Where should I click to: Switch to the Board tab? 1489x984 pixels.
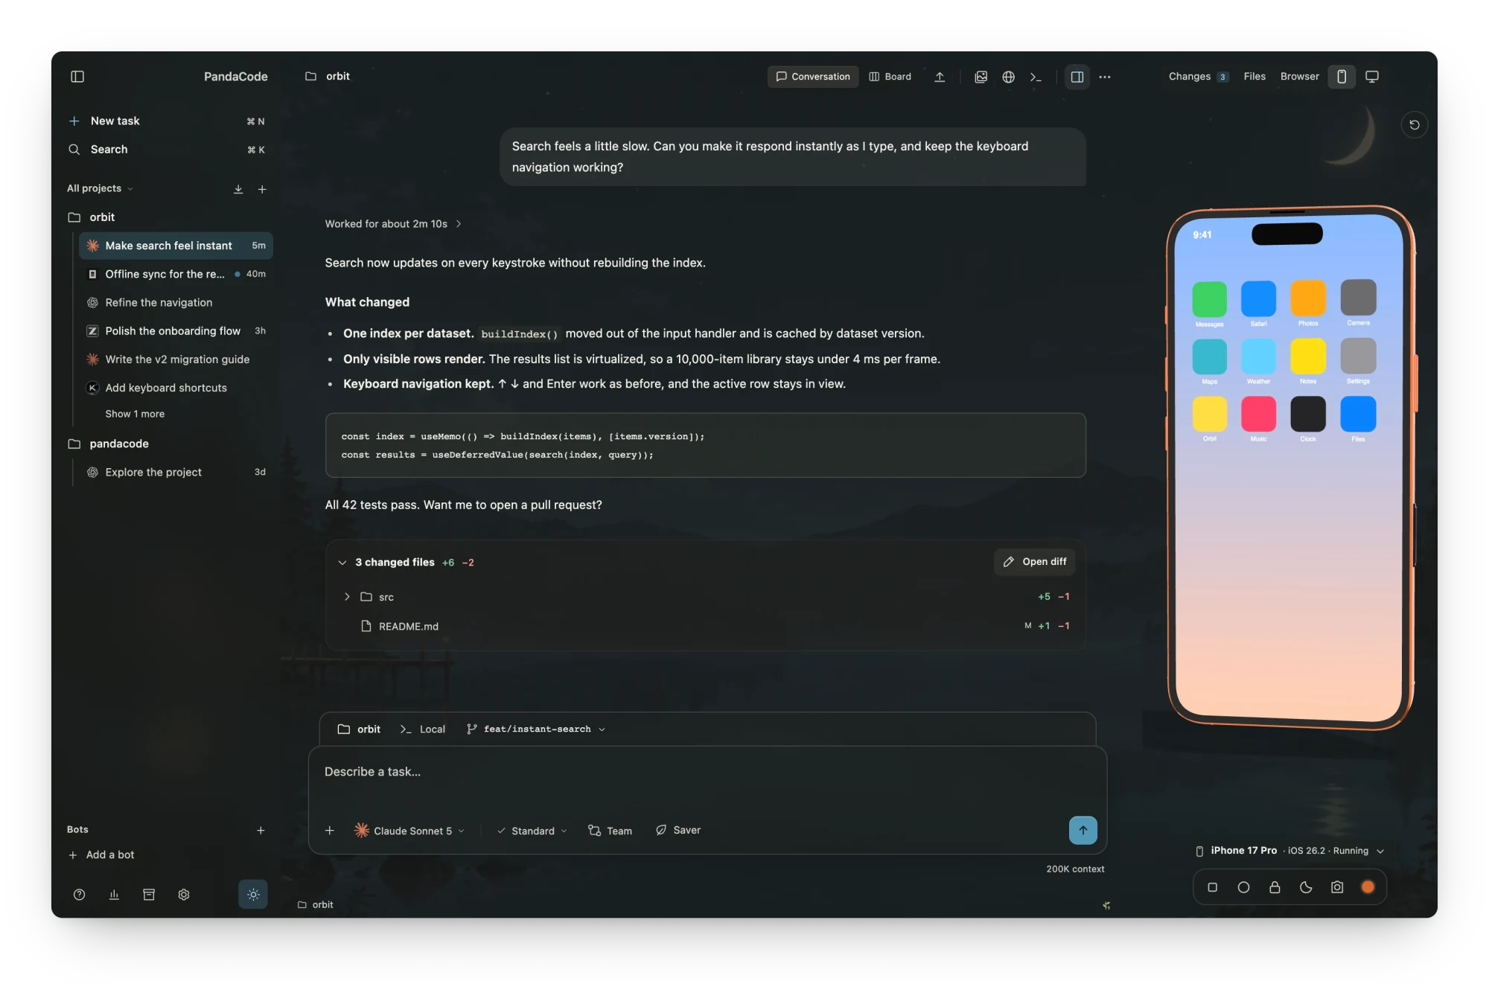coord(890,77)
